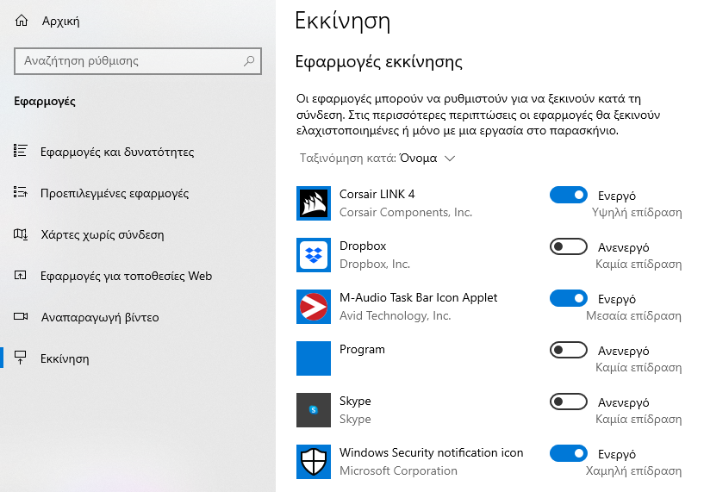The width and height of the screenshot is (704, 492).
Task: Click the Dropbox app name text
Action: (363, 246)
